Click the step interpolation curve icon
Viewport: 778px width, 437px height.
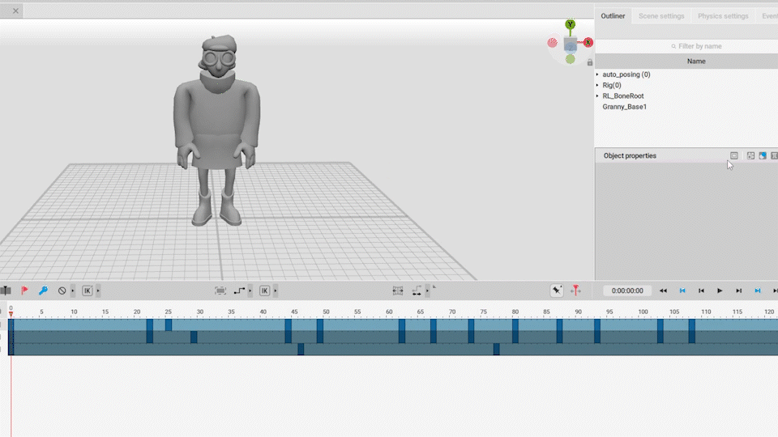tap(239, 291)
